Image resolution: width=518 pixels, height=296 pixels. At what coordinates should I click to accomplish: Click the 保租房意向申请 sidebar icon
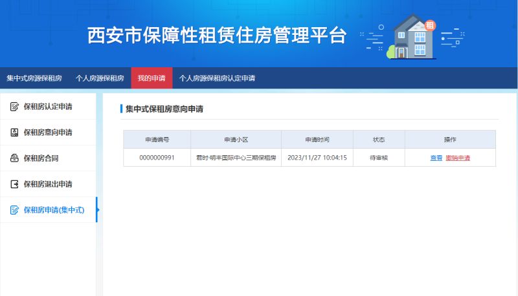click(14, 132)
